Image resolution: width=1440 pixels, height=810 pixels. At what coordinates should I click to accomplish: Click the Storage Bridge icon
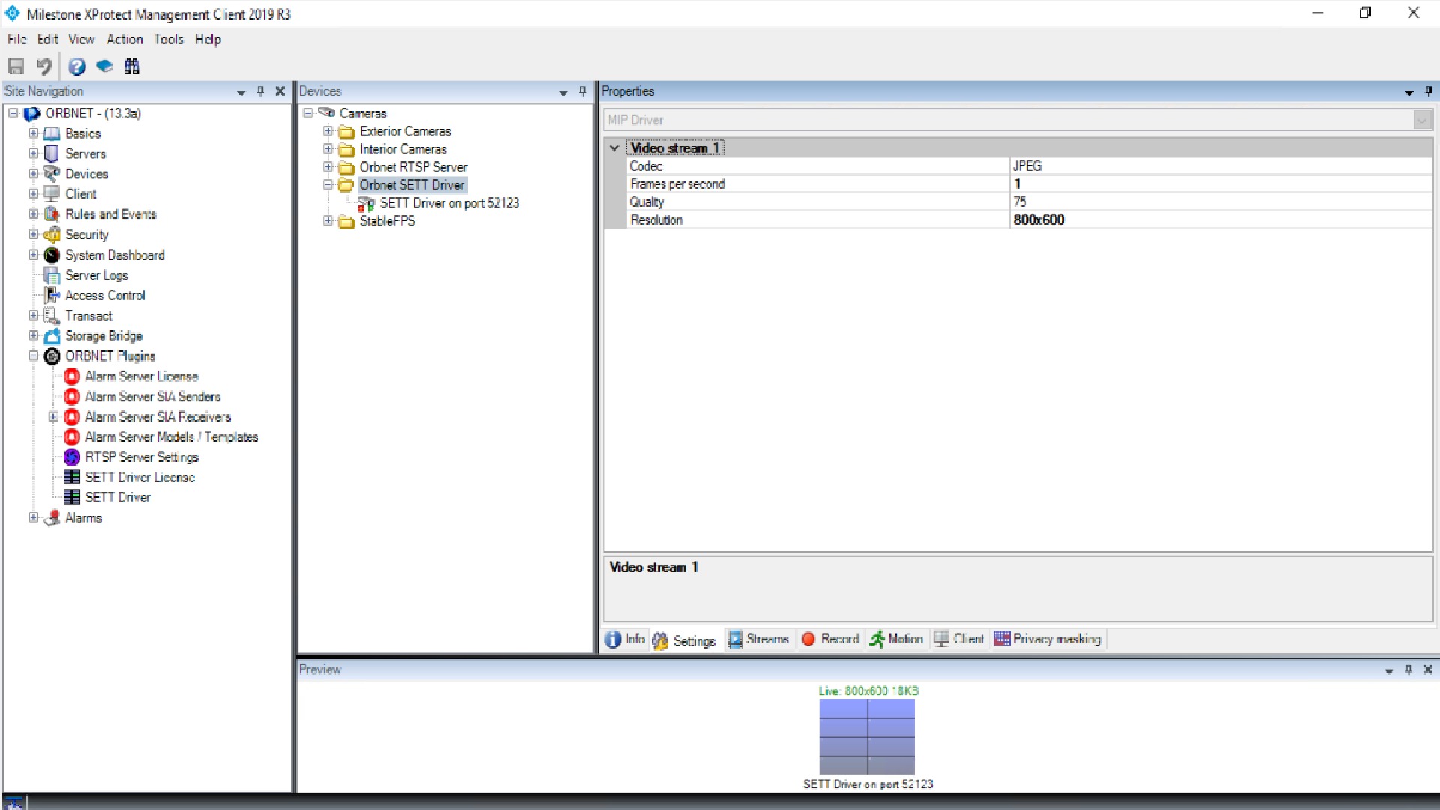coord(52,336)
